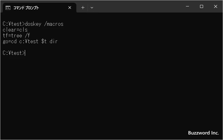Image resolution: width=223 pixels, height=140 pixels.
Task: Click the Command Prompt icon in the tab
Action: click(x=8, y=8)
